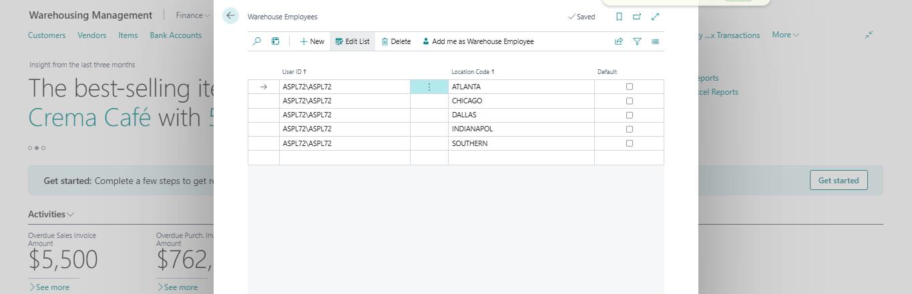Click the back arrow on Warehouse Employees
Image resolution: width=912 pixels, height=294 pixels.
(230, 16)
